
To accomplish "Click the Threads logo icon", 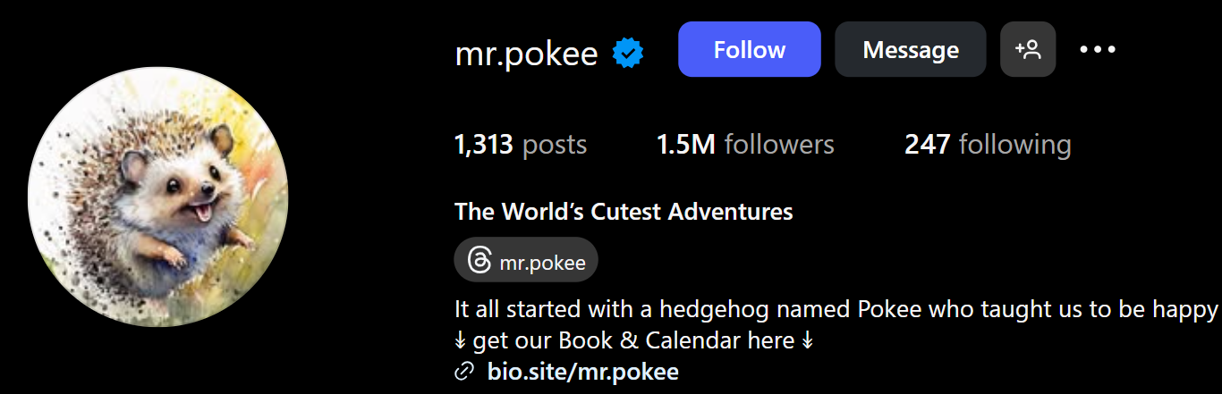I will (x=479, y=262).
